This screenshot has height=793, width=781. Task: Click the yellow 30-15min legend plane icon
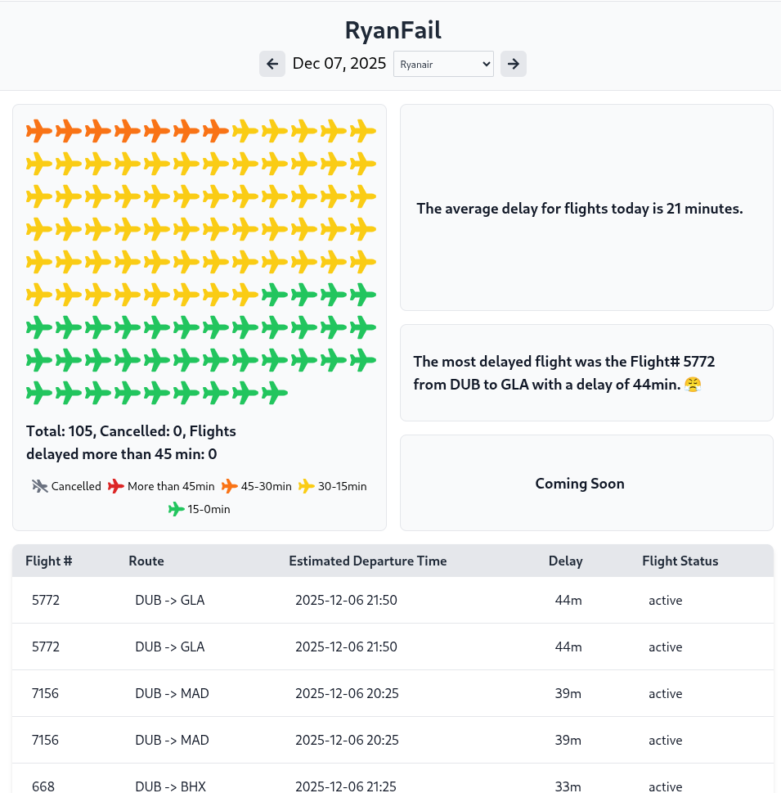[307, 486]
